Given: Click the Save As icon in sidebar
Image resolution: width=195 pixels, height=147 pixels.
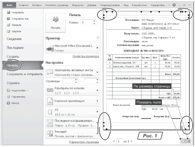Looking at the screenshot, I should point(8,19).
